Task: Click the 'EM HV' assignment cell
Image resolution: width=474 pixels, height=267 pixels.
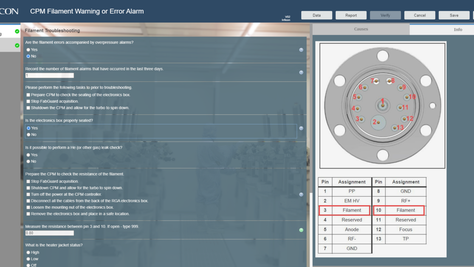Action: click(x=352, y=201)
